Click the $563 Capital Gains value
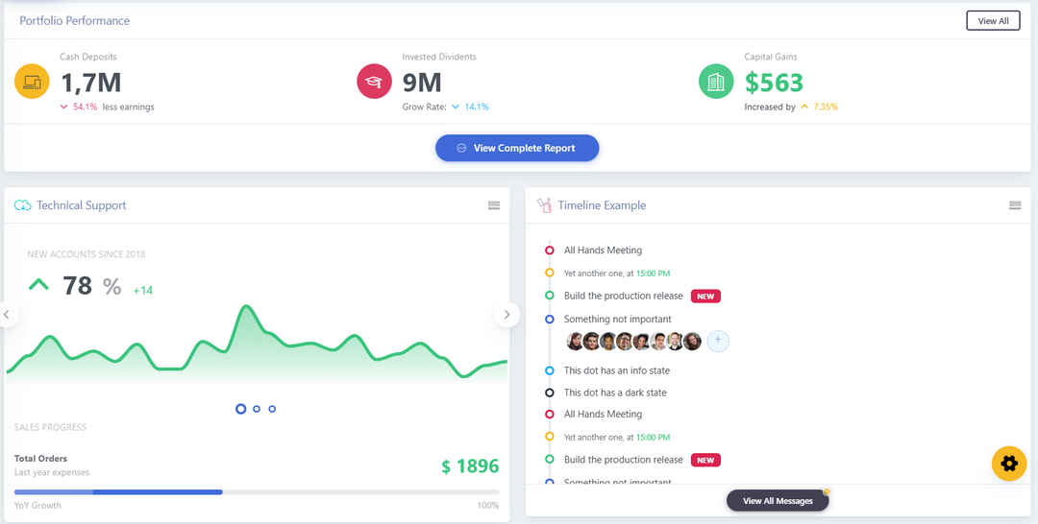This screenshot has width=1038, height=524. coord(774,82)
